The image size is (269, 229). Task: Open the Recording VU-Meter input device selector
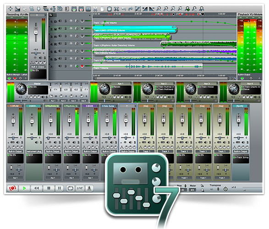[x=17, y=75]
